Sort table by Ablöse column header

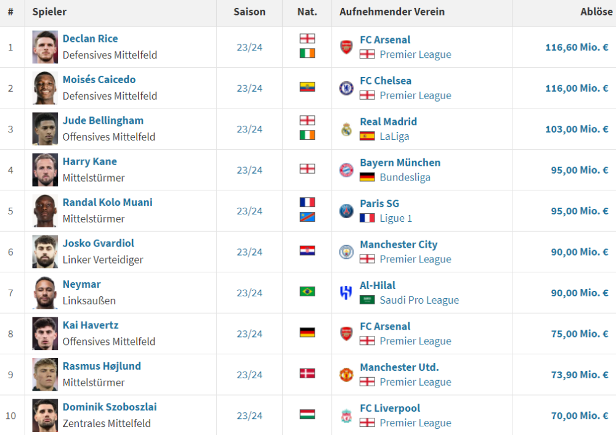(x=596, y=12)
